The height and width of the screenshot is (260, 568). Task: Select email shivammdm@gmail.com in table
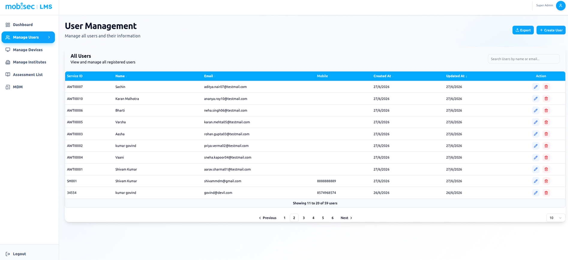click(223, 181)
